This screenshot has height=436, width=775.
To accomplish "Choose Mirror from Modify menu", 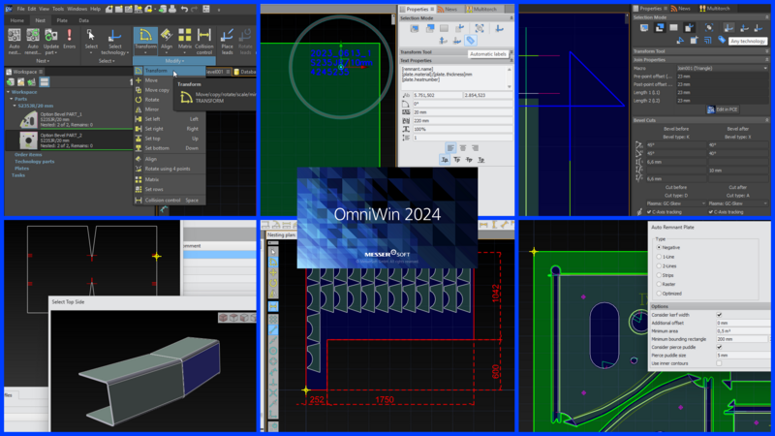I will tap(152, 109).
